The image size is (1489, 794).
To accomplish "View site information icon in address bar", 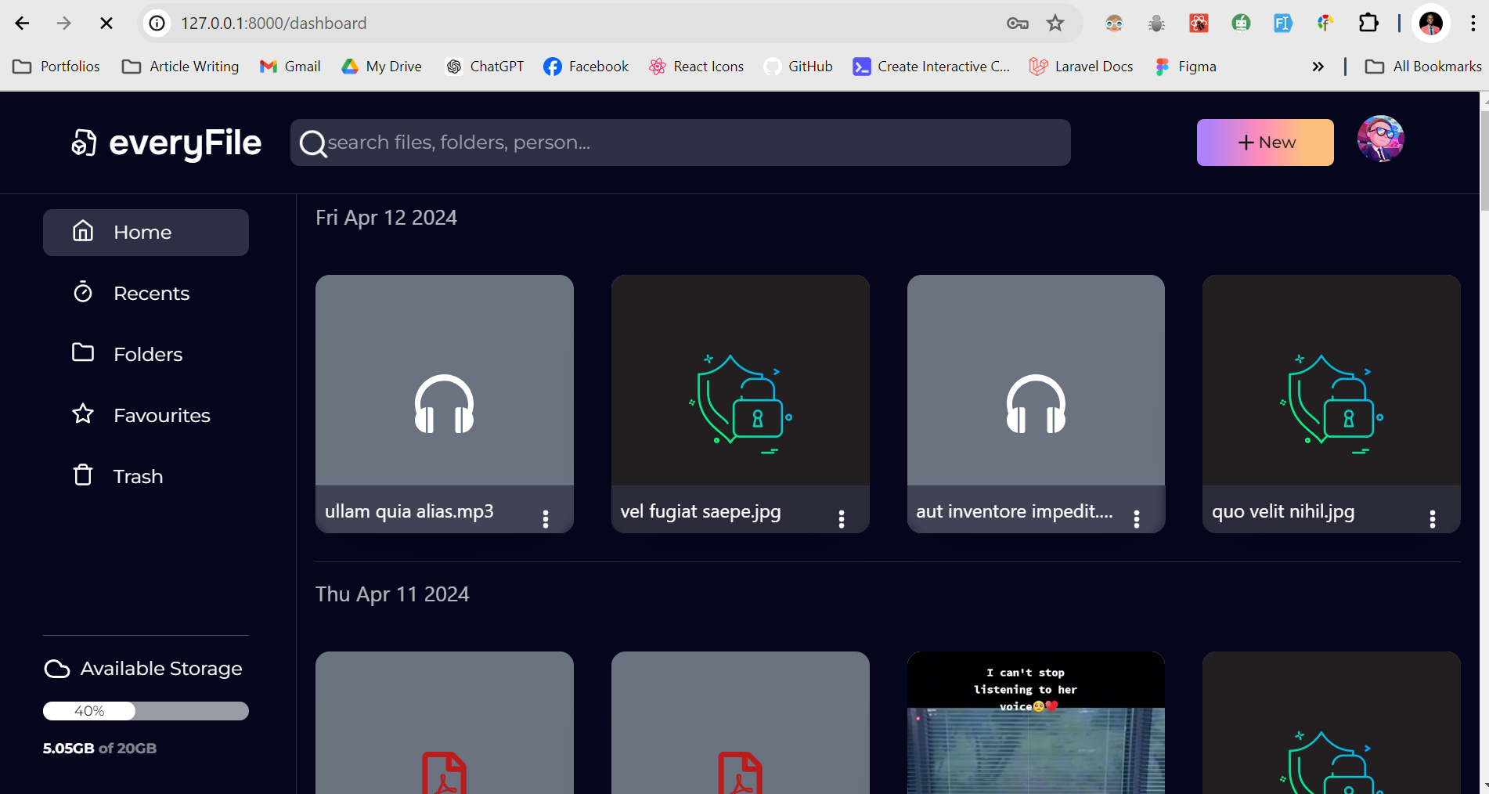I will click(x=157, y=23).
